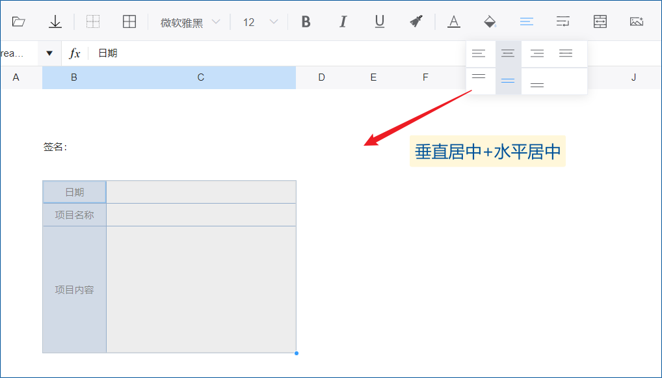Screen dimensions: 662x378
Task: Open file using the folder icon
Action: (x=19, y=21)
